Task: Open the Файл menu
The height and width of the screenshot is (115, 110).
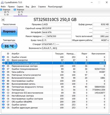Action: (x=3, y=7)
